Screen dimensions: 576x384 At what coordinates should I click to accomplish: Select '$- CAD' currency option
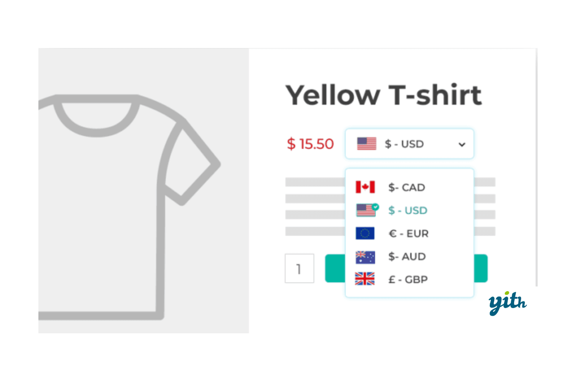click(407, 187)
